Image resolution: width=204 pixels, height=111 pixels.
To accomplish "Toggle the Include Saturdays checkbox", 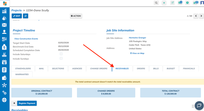I will pos(61,54).
